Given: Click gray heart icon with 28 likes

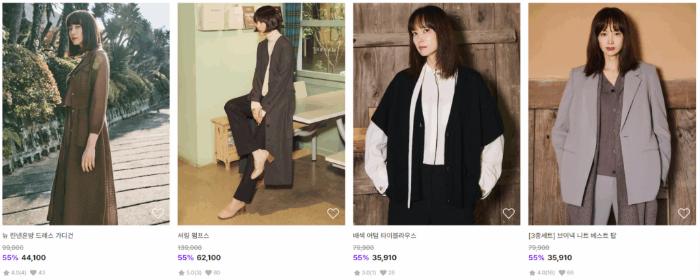Looking at the screenshot, I should click(x=383, y=272).
